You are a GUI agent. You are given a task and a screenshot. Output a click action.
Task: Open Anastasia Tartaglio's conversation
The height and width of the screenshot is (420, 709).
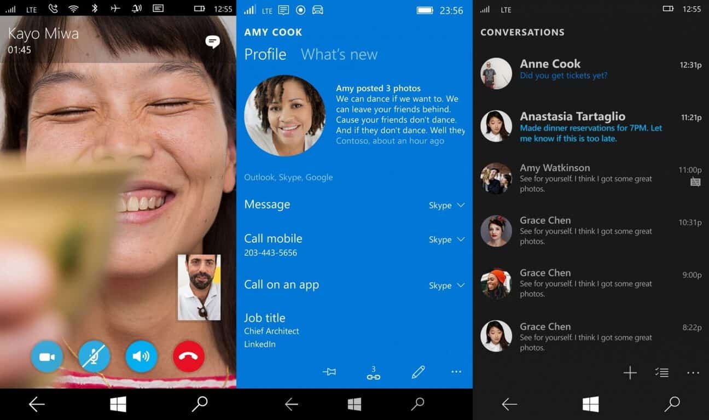click(590, 126)
